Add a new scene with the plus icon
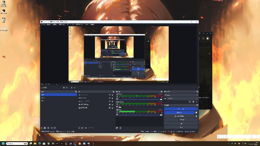Image resolution: width=260 pixels, height=146 pixels. click(x=42, y=128)
